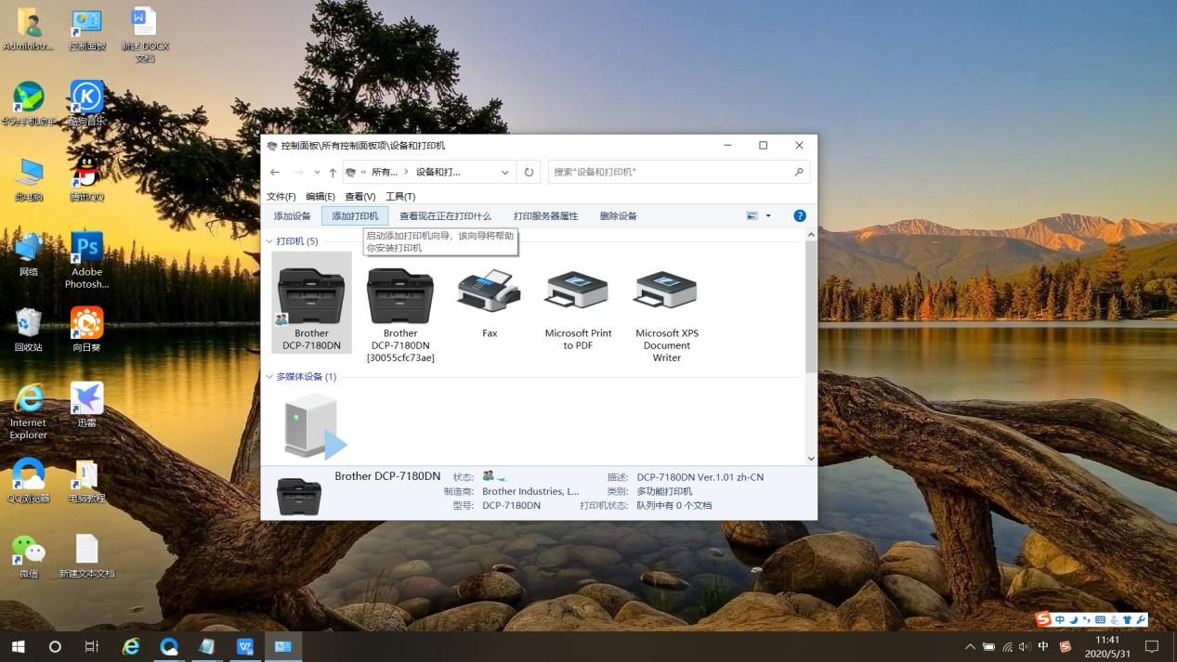The height and width of the screenshot is (662, 1177).
Task: Open Adobe Photoshop desktop shortcut
Action: coord(86,251)
